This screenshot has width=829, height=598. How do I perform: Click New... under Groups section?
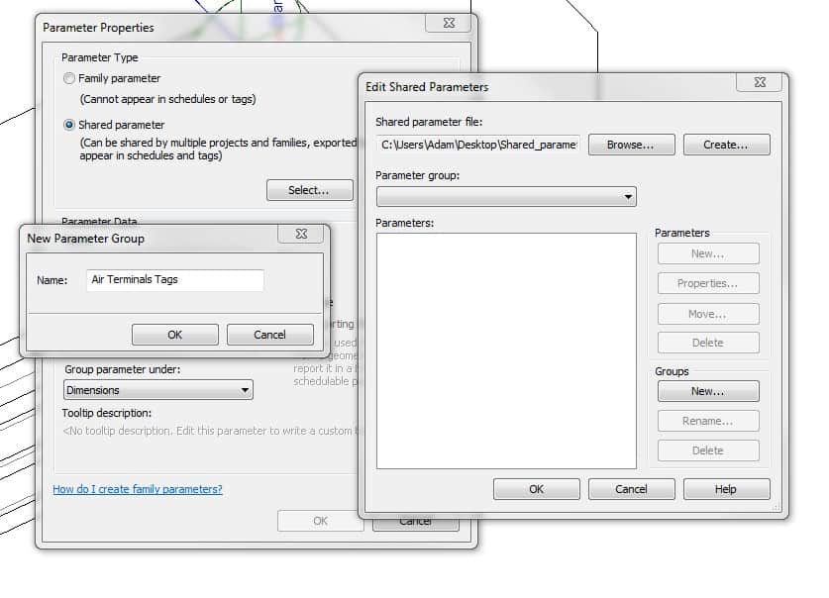(x=707, y=391)
